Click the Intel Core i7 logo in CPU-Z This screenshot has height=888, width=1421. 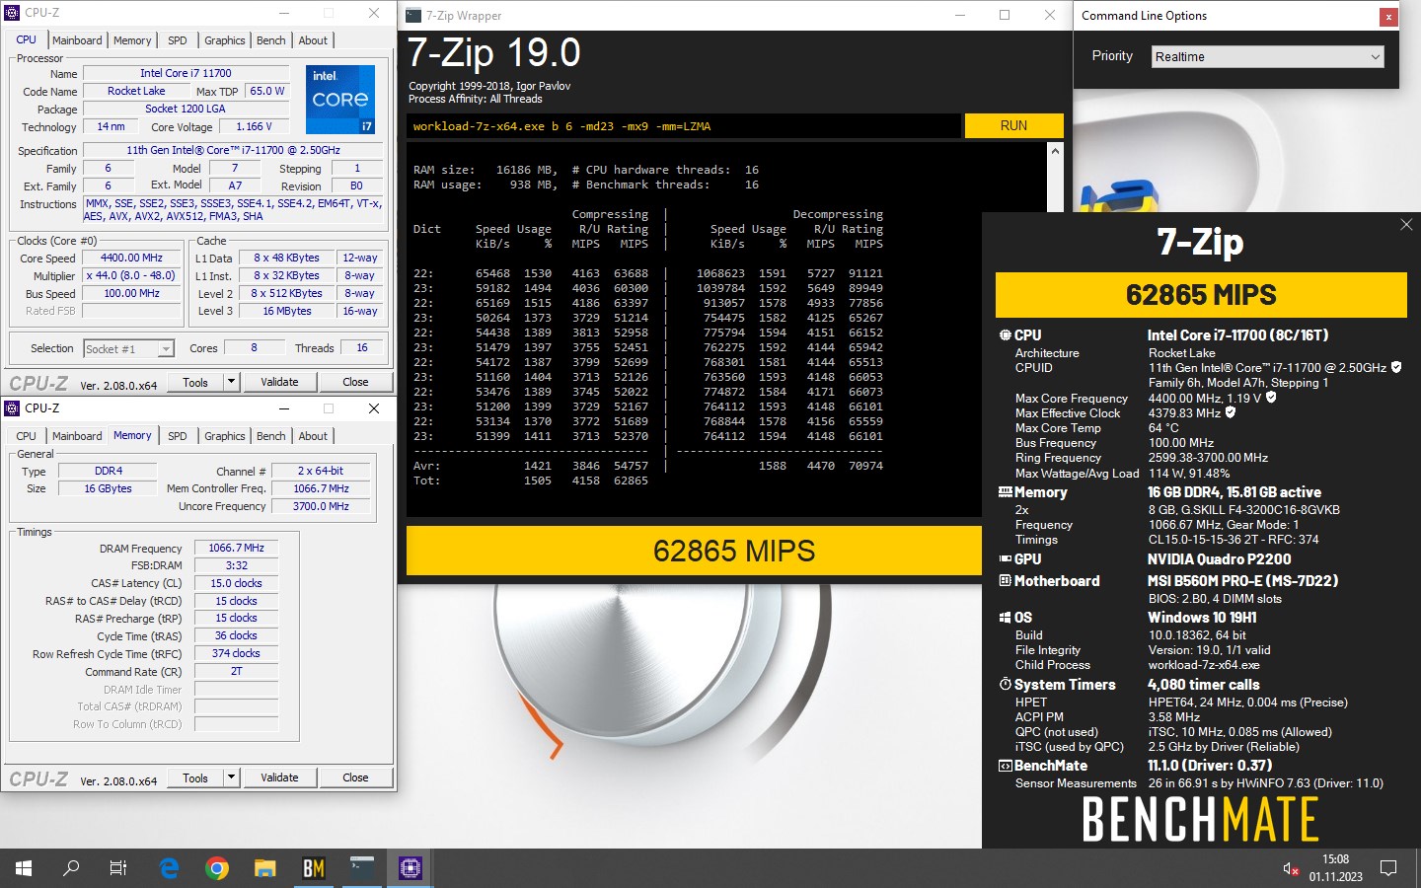point(340,99)
